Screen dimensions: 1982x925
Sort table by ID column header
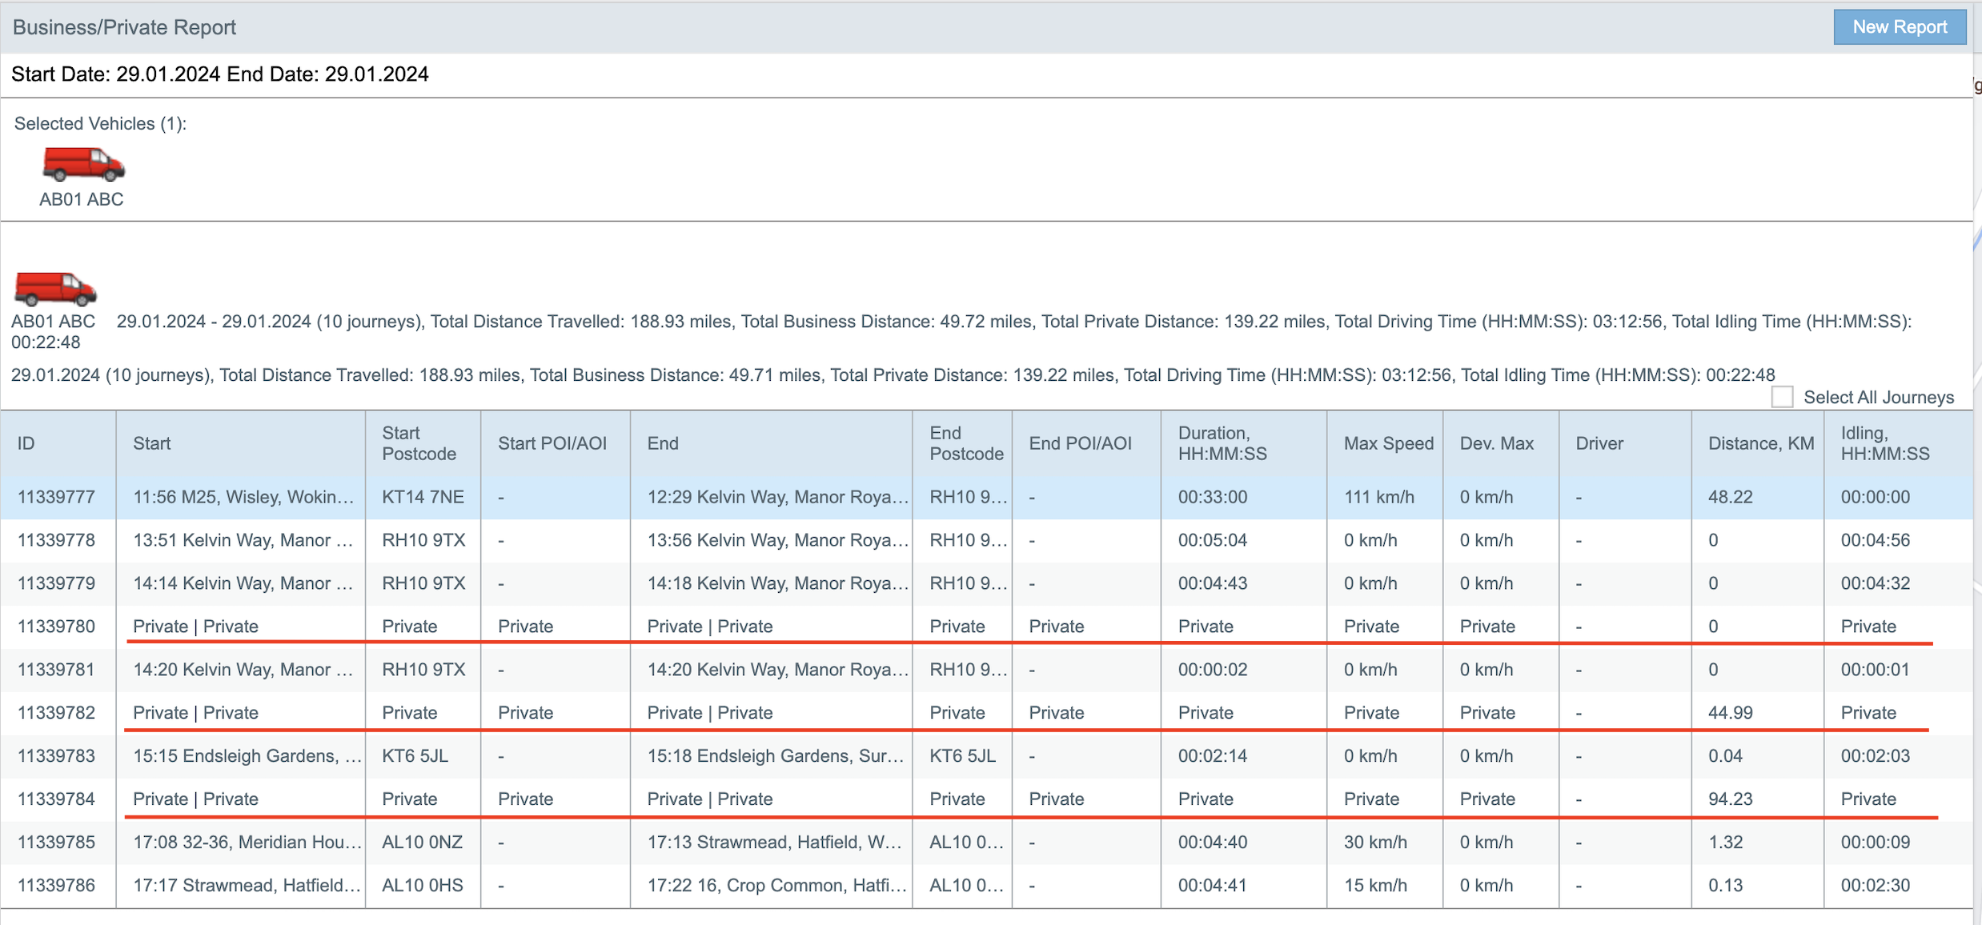26,443
